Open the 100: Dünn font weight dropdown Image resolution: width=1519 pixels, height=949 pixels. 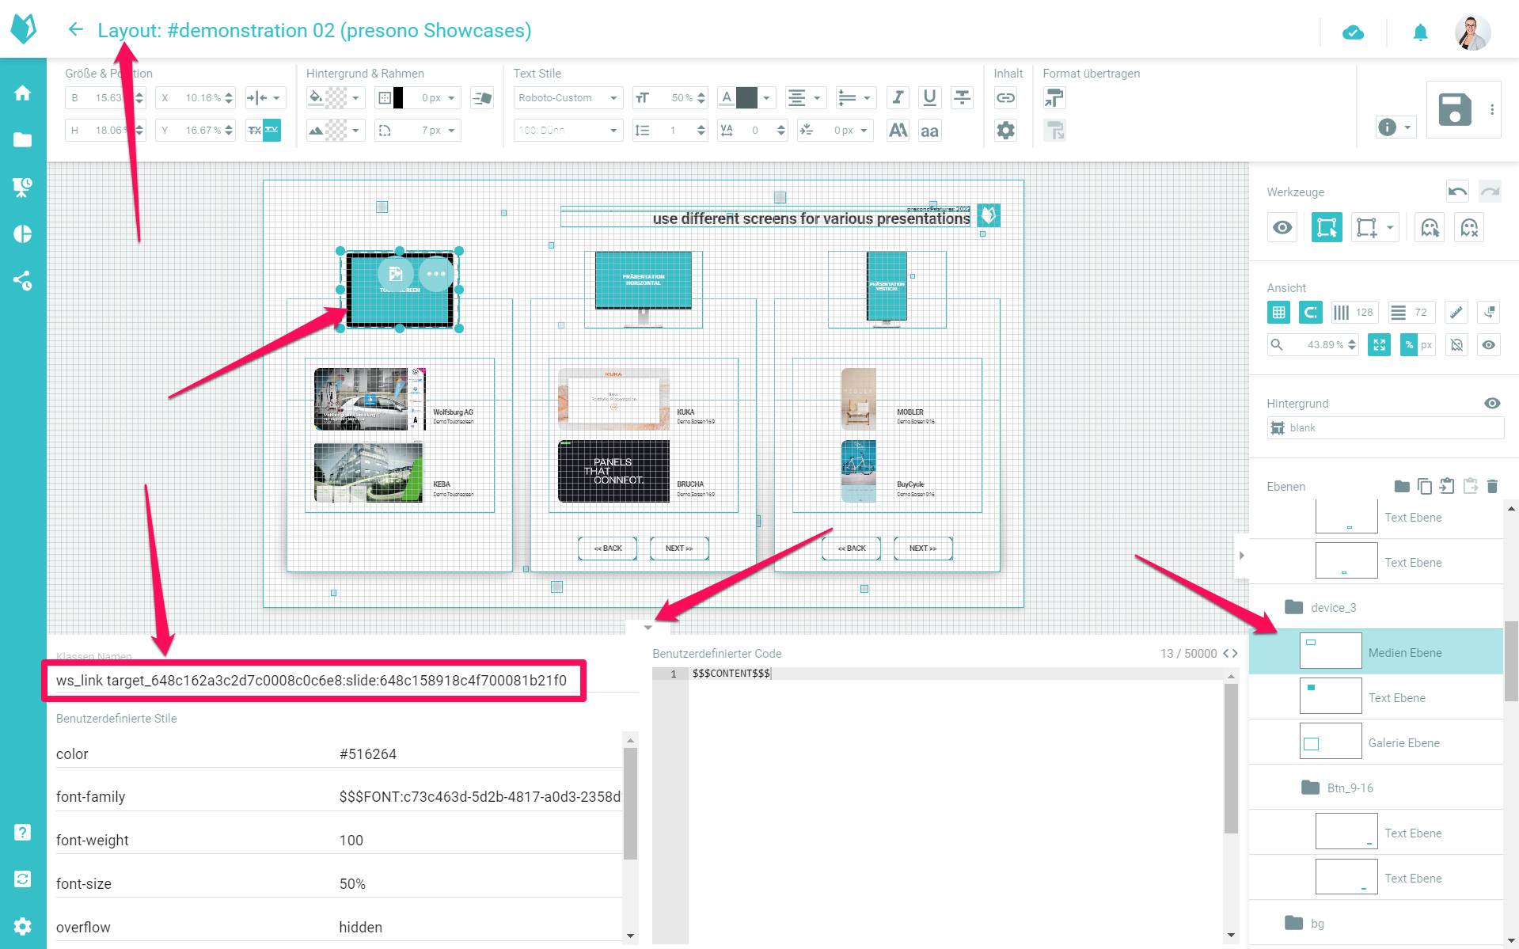(568, 130)
